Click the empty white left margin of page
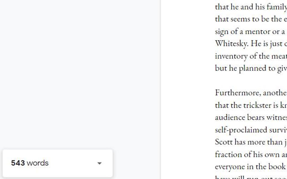Screen dimensions: 287x179 [x=188, y=89]
